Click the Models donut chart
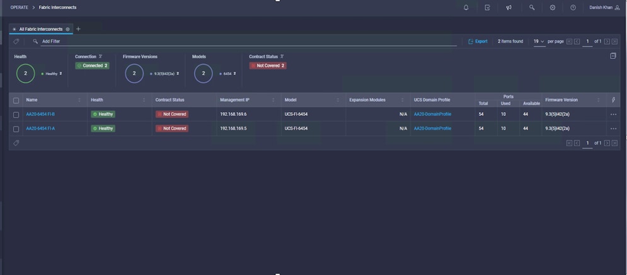 click(204, 74)
